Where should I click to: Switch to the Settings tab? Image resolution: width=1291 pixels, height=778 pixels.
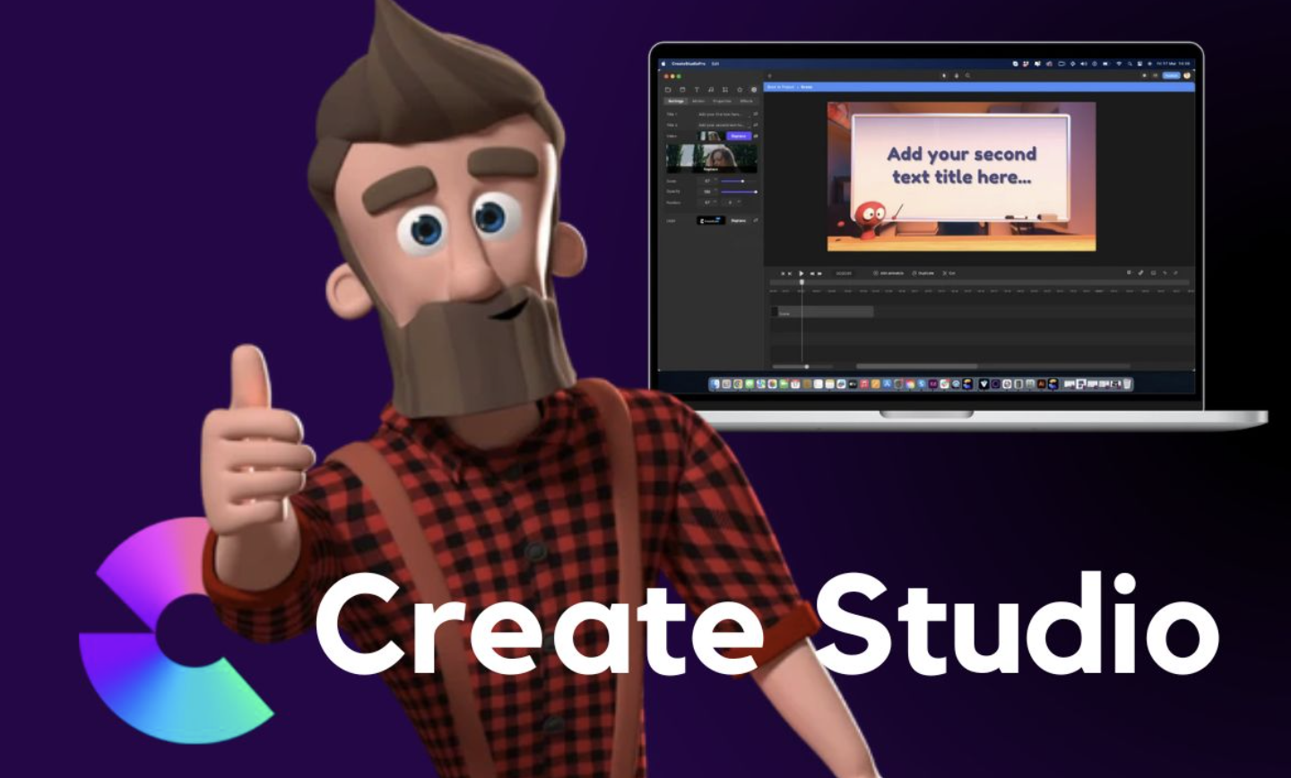[676, 101]
